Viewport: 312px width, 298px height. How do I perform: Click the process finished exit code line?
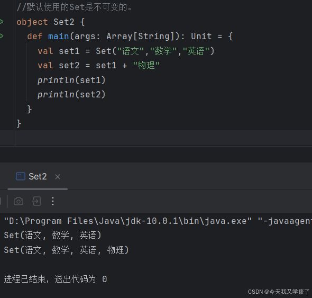pos(56,279)
